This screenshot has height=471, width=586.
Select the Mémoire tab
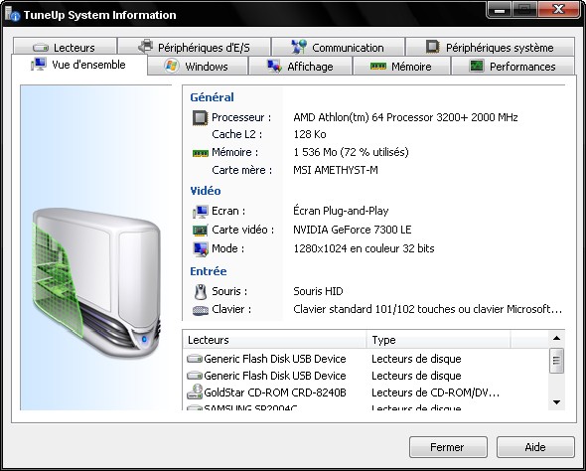click(401, 67)
